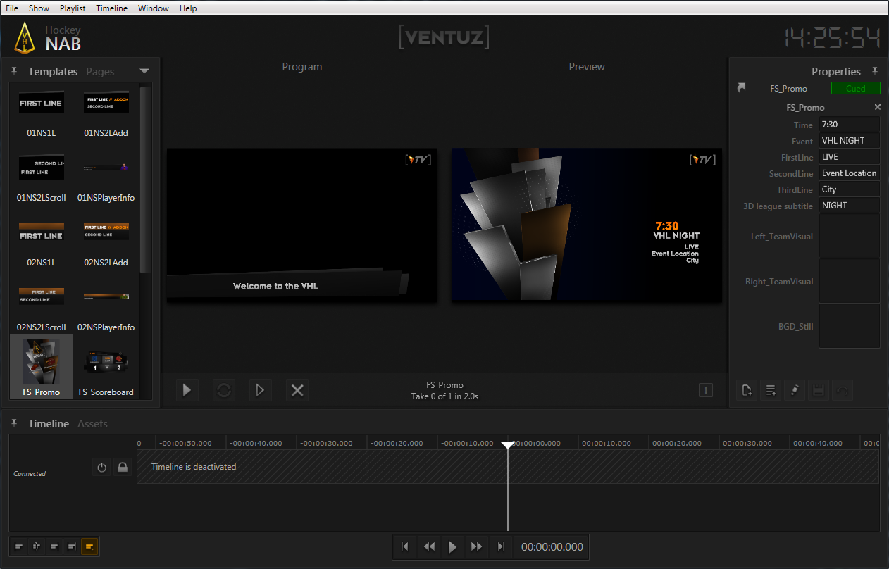Image resolution: width=889 pixels, height=569 pixels.
Task: Open the Window menu
Action: point(153,8)
